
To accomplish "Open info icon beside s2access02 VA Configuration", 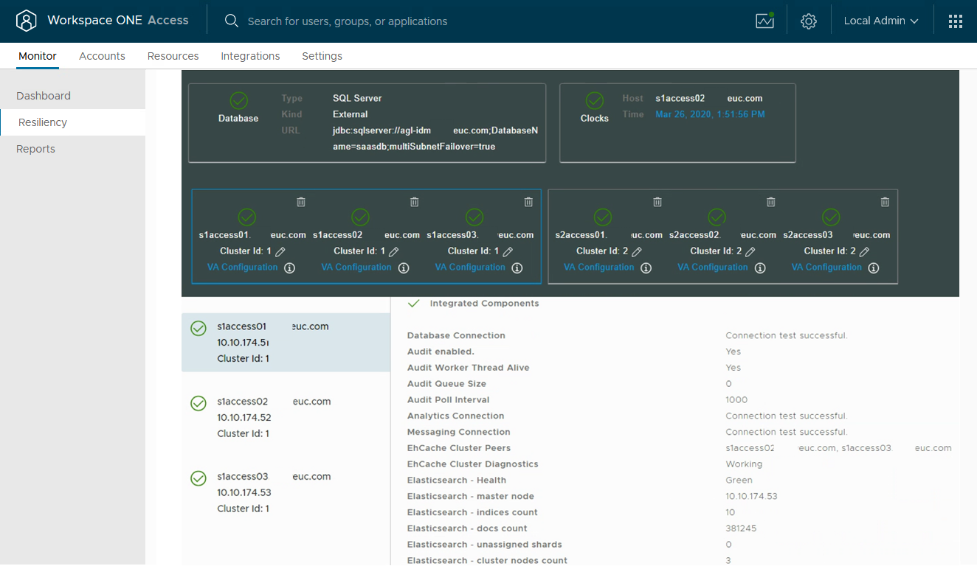I will [x=760, y=268].
